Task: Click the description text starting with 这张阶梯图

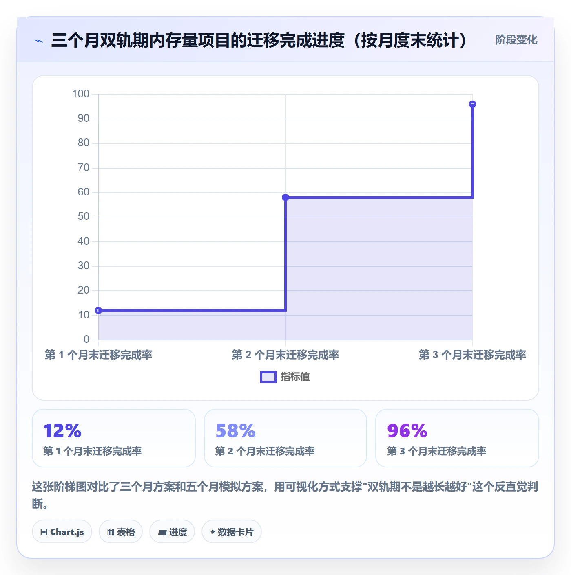Action: pyautogui.click(x=285, y=495)
